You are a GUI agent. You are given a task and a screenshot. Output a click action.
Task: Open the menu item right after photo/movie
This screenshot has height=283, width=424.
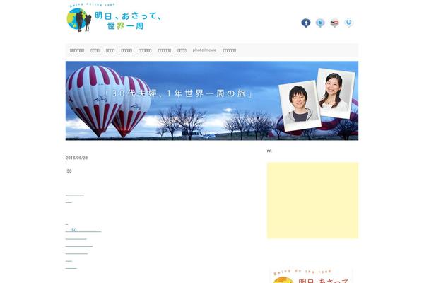(229, 50)
